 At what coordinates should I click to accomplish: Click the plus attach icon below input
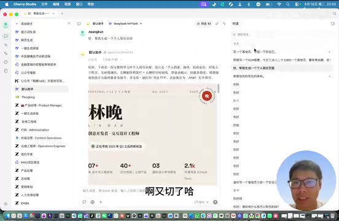101,202
